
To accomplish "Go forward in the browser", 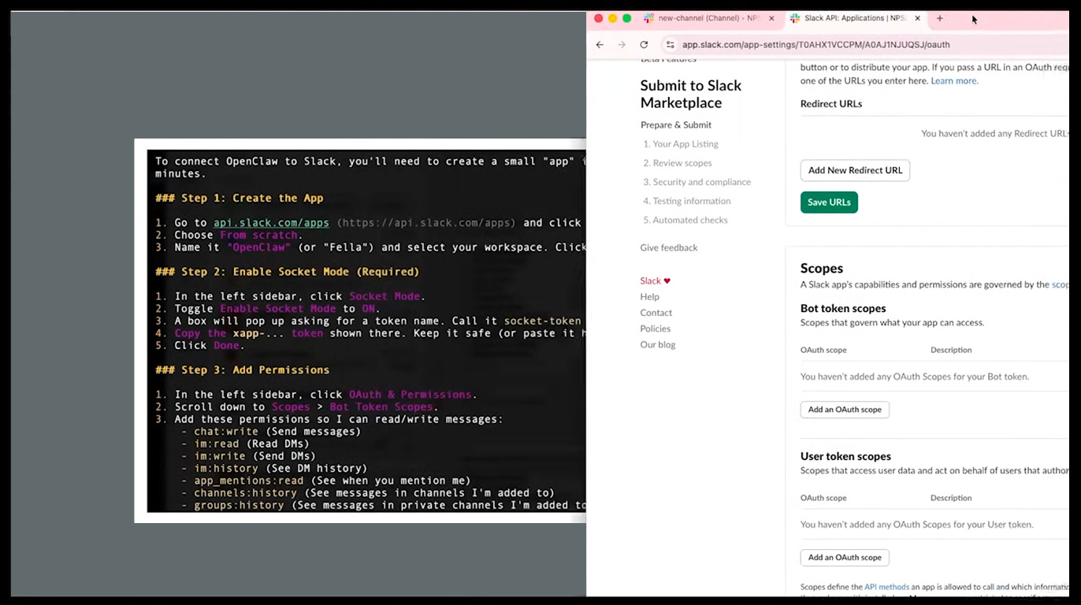I will tap(622, 45).
